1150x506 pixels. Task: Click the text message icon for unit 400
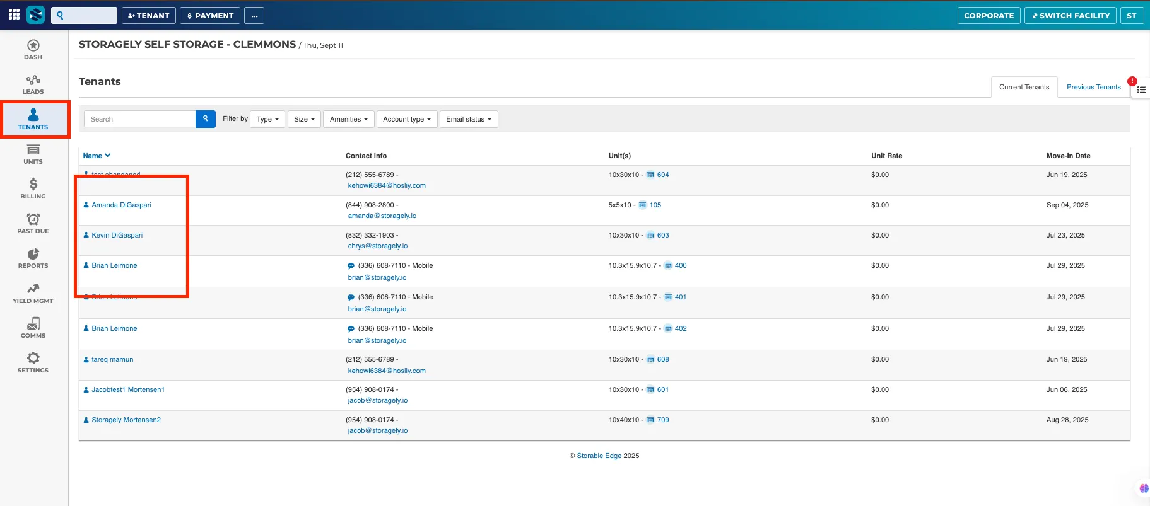click(x=351, y=266)
